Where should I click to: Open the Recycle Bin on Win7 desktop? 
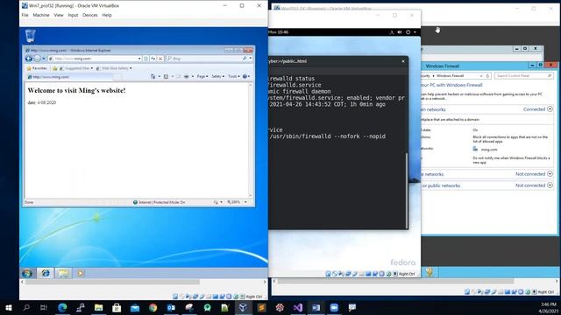click(x=31, y=36)
